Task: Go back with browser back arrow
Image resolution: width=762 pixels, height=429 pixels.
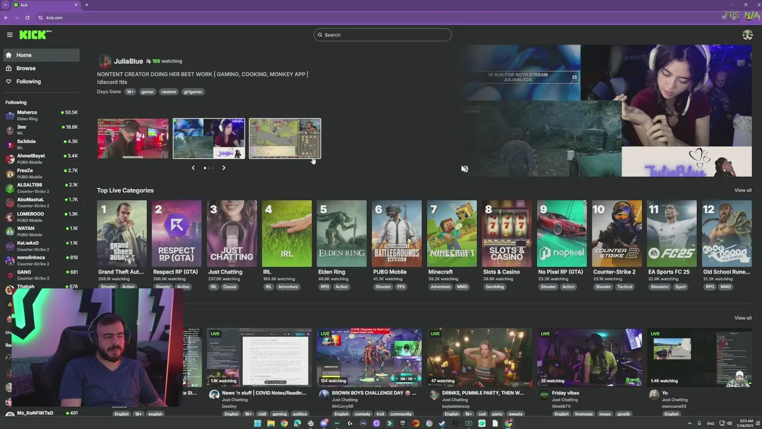Action: coord(6,17)
